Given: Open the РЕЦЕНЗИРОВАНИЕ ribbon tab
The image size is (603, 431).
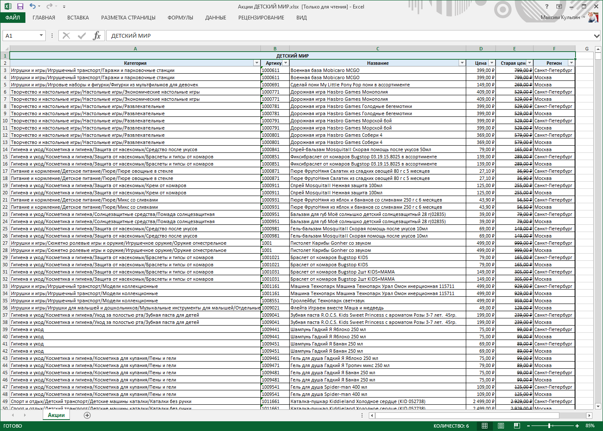Looking at the screenshot, I should (x=261, y=18).
